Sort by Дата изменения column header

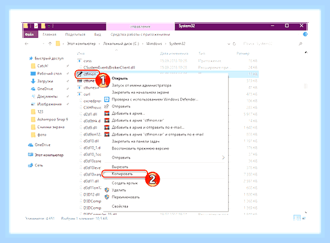click(x=174, y=53)
